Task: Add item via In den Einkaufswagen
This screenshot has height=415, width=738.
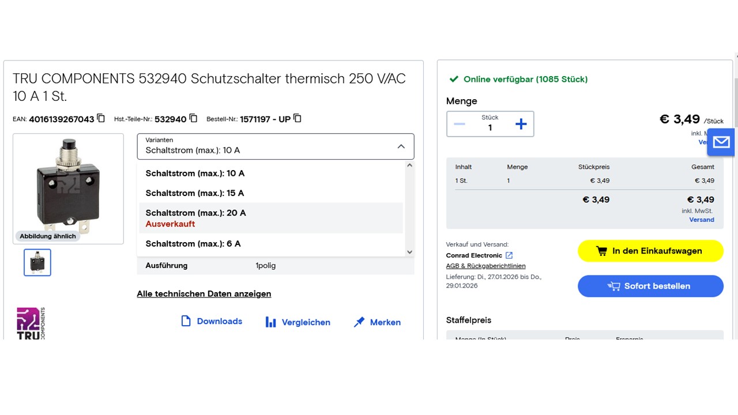Action: pos(650,251)
